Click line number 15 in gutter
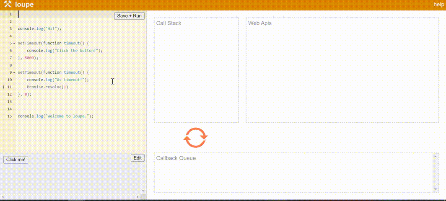The width and height of the screenshot is (446, 201). 10,116
